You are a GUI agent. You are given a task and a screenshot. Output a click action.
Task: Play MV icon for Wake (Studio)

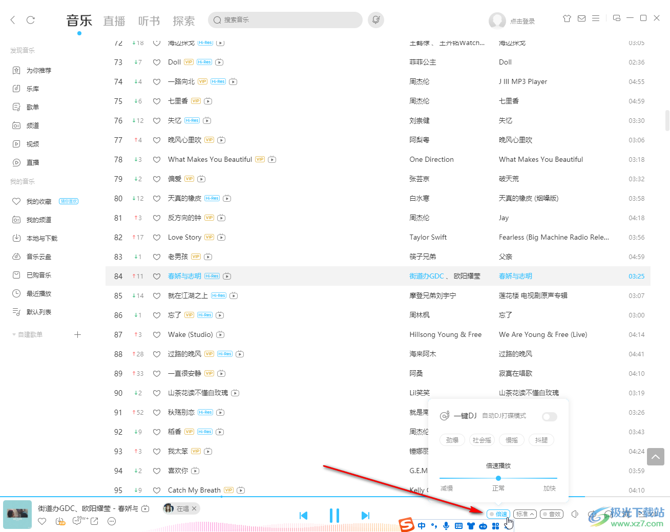click(220, 335)
